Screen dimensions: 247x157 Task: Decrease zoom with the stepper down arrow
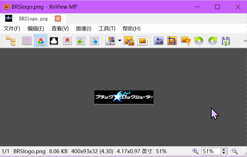click(x=224, y=153)
